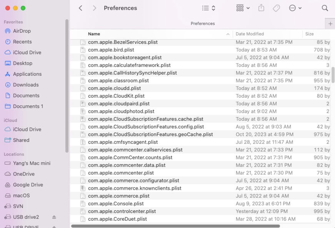335x228 pixels.
Task: Click the vertical scrollbar of file list
Action: point(333,75)
